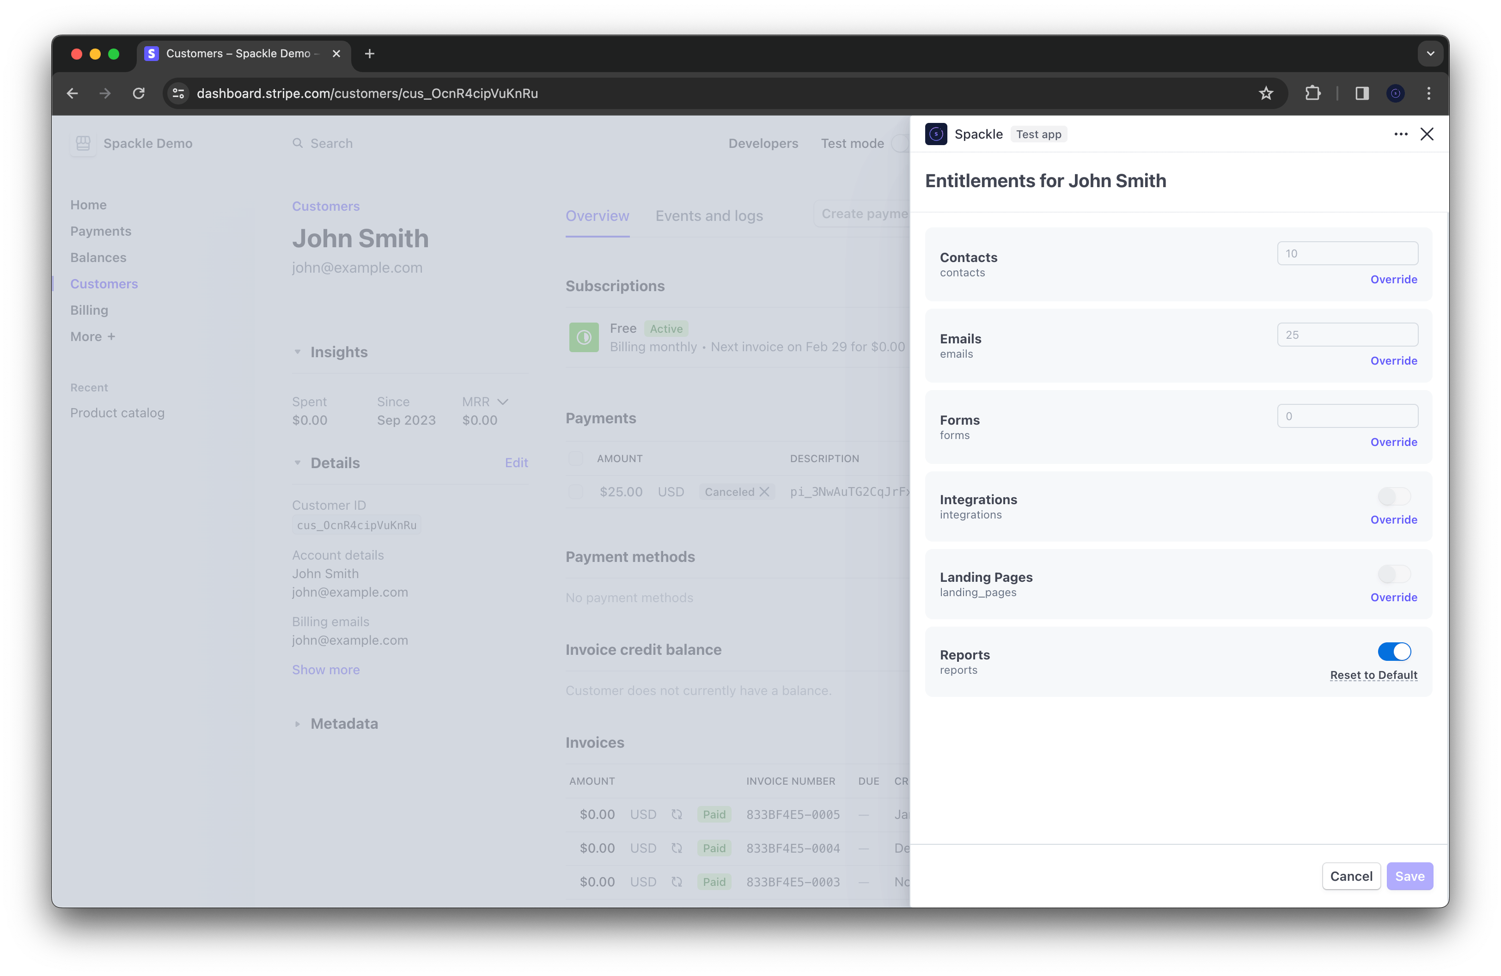
Task: Override the Forms entitlement value
Action: pyautogui.click(x=1394, y=442)
